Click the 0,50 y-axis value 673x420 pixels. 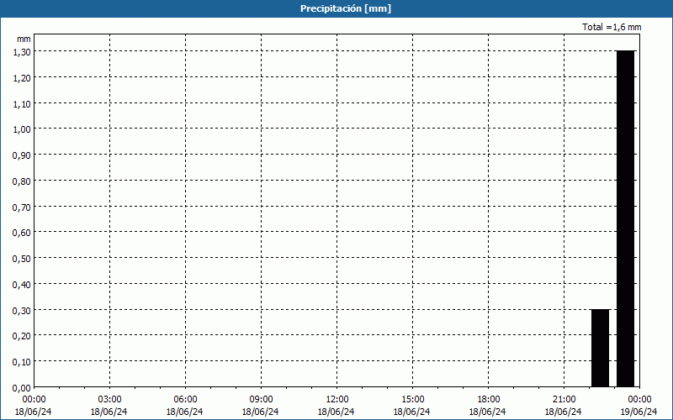coord(22,259)
